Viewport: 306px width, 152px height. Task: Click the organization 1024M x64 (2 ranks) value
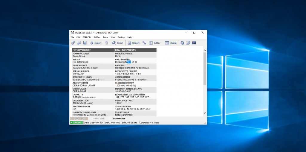click(x=83, y=103)
